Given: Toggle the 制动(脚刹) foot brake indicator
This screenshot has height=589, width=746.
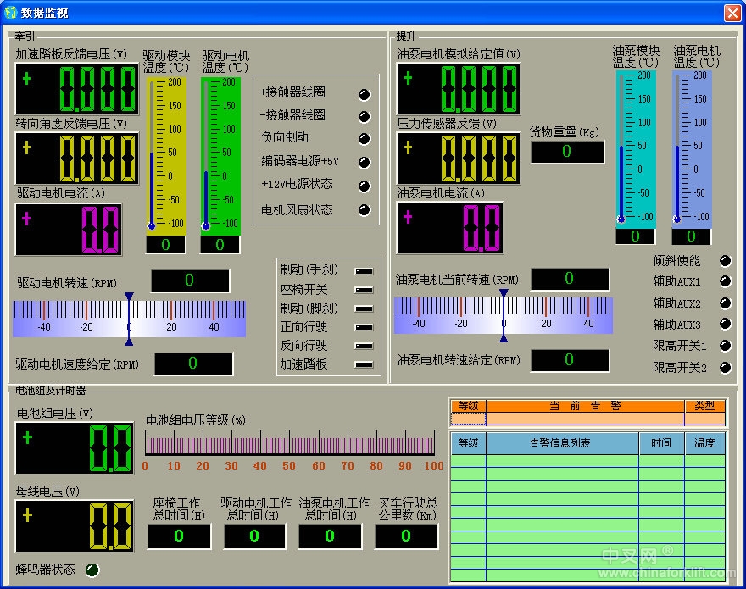Looking at the screenshot, I should 364,308.
